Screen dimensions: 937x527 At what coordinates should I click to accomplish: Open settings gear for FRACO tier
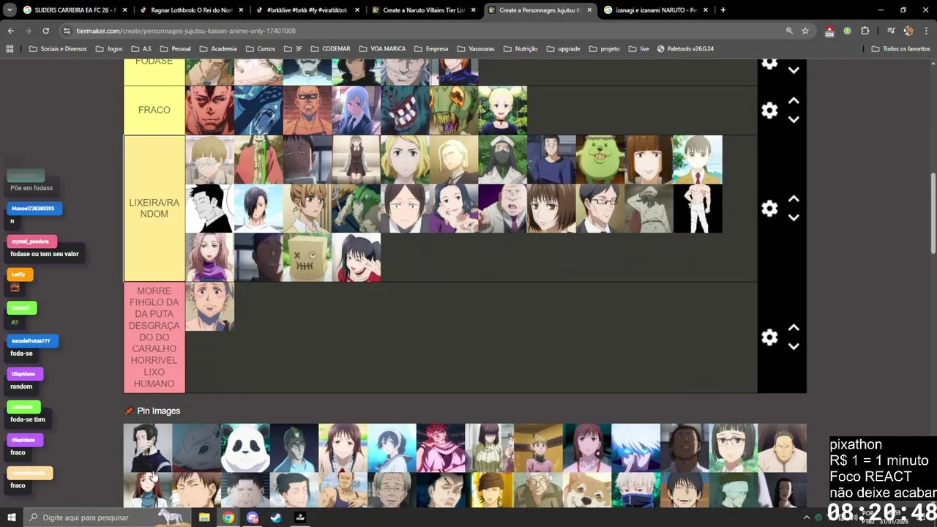769,111
